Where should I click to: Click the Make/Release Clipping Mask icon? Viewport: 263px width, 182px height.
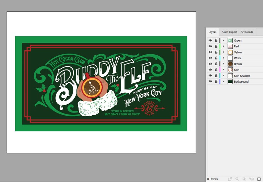pyautogui.click(x=244, y=179)
